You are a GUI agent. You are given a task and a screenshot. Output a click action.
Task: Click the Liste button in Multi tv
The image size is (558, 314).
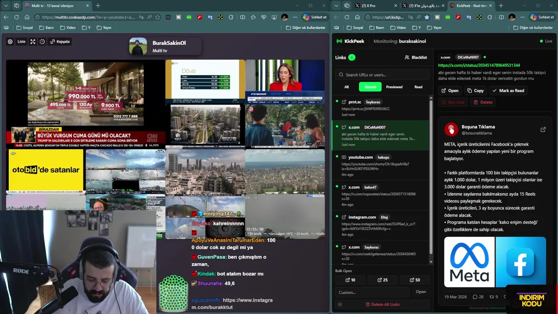click(x=21, y=42)
